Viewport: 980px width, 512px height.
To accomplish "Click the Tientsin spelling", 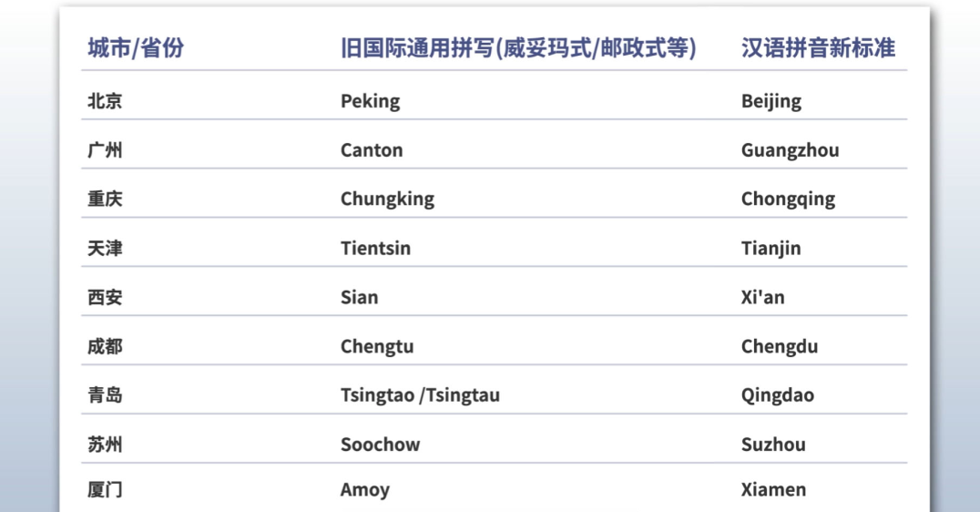I will (375, 248).
